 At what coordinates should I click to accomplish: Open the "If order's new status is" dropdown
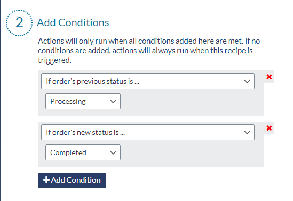(148, 132)
